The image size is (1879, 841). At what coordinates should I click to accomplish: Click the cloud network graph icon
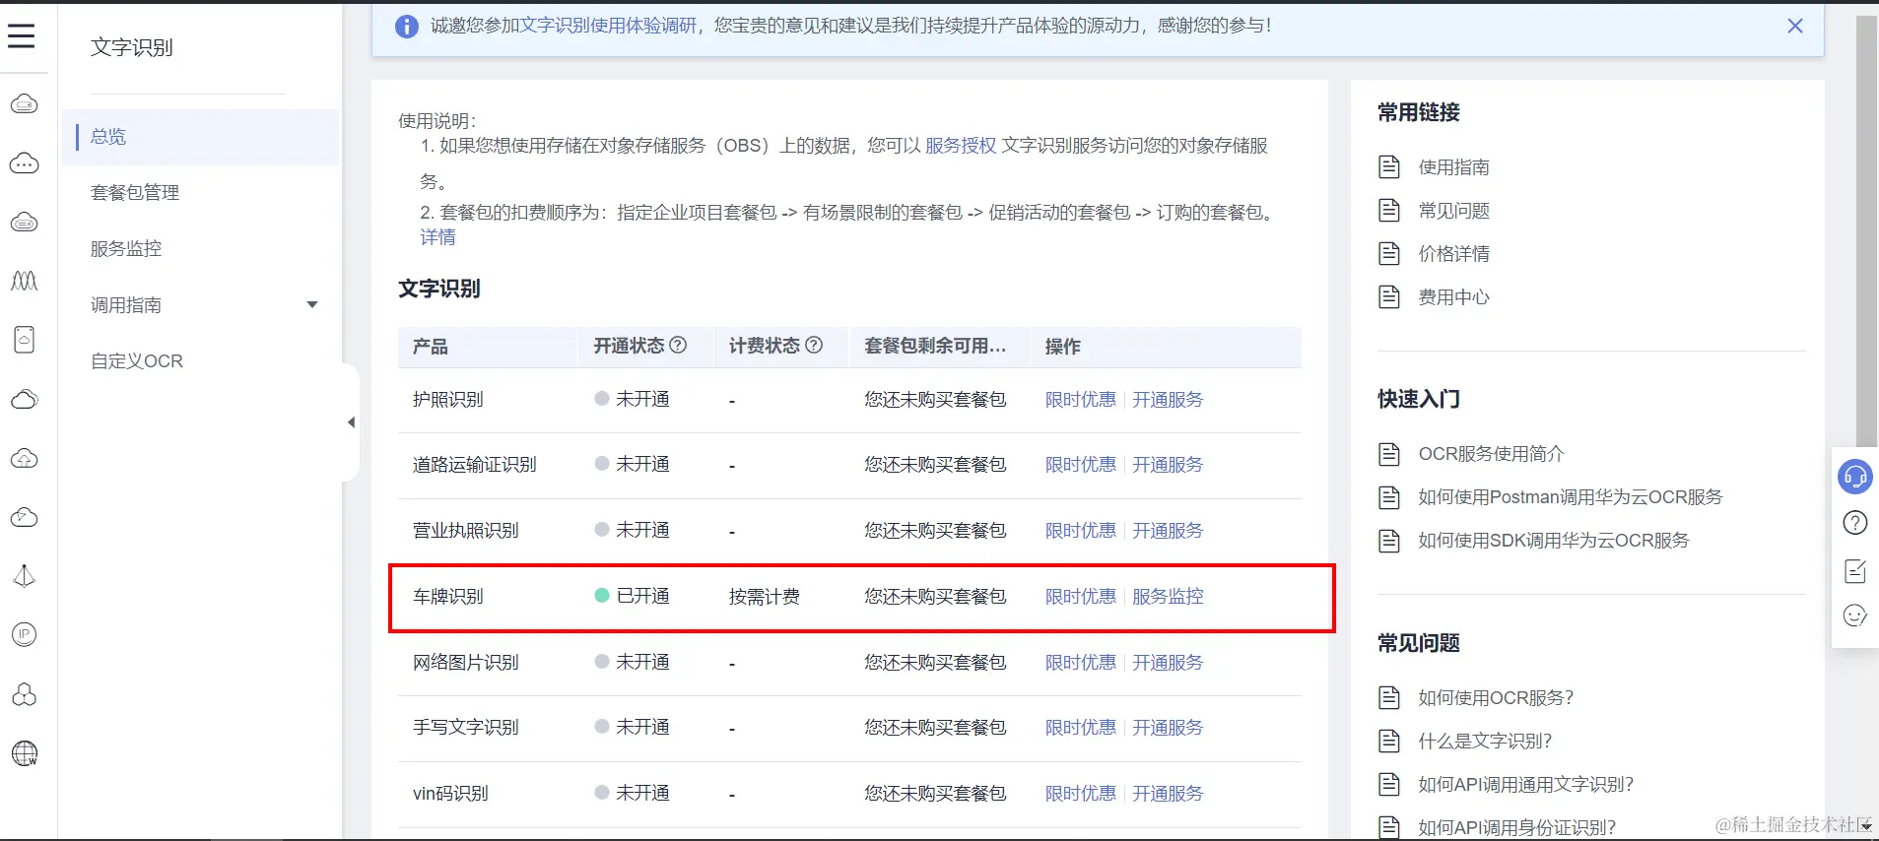coord(25,517)
